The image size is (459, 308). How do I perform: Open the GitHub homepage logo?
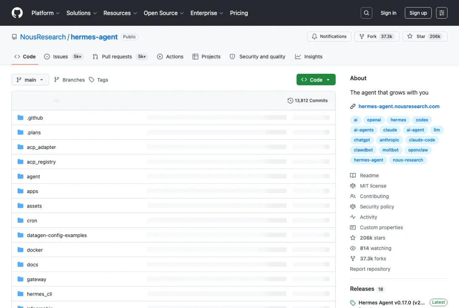pos(17,13)
